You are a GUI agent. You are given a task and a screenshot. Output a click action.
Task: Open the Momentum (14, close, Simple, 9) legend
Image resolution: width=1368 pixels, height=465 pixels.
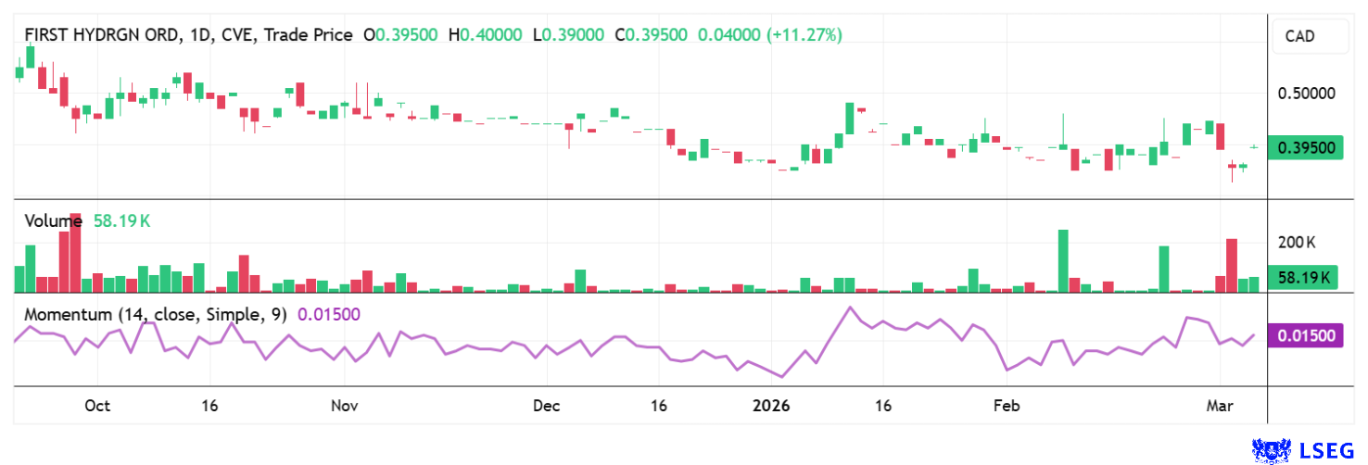click(x=155, y=314)
